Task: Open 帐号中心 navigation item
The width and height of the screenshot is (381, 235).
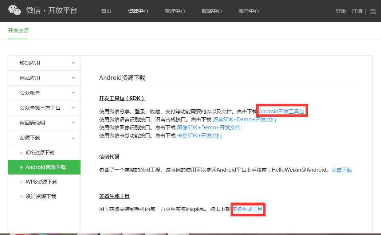Action: [249, 11]
